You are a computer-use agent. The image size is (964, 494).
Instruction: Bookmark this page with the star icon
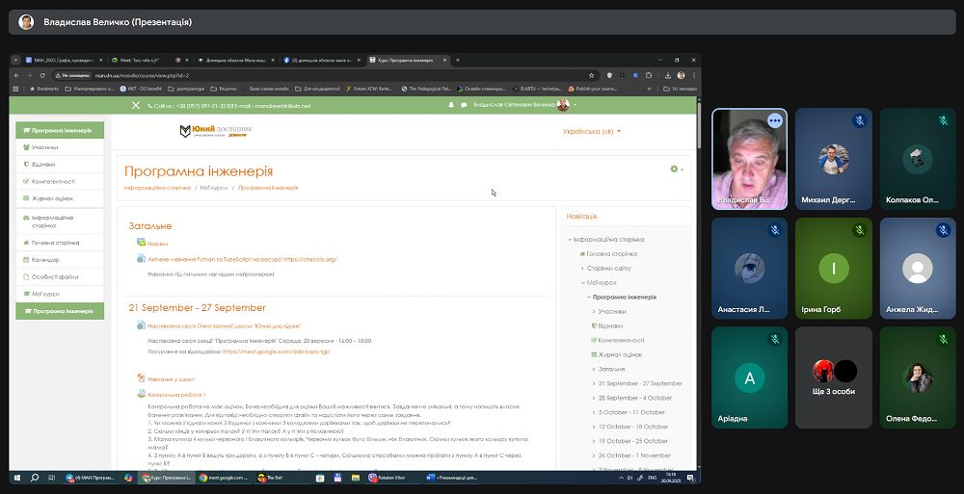coord(592,75)
